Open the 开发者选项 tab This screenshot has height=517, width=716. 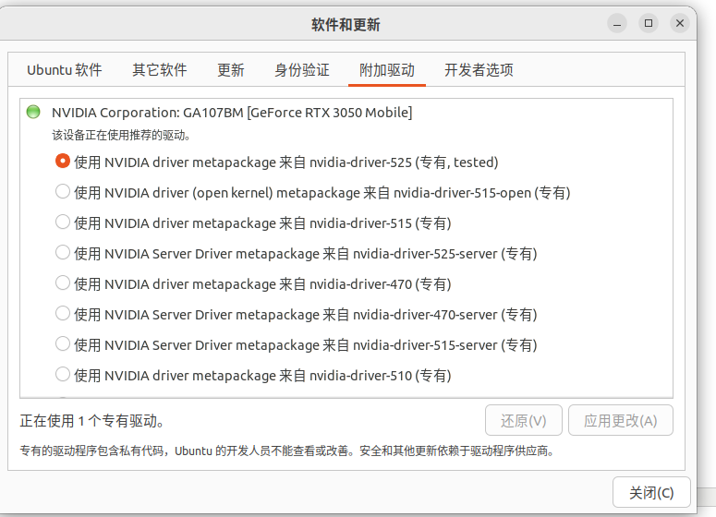click(x=479, y=70)
